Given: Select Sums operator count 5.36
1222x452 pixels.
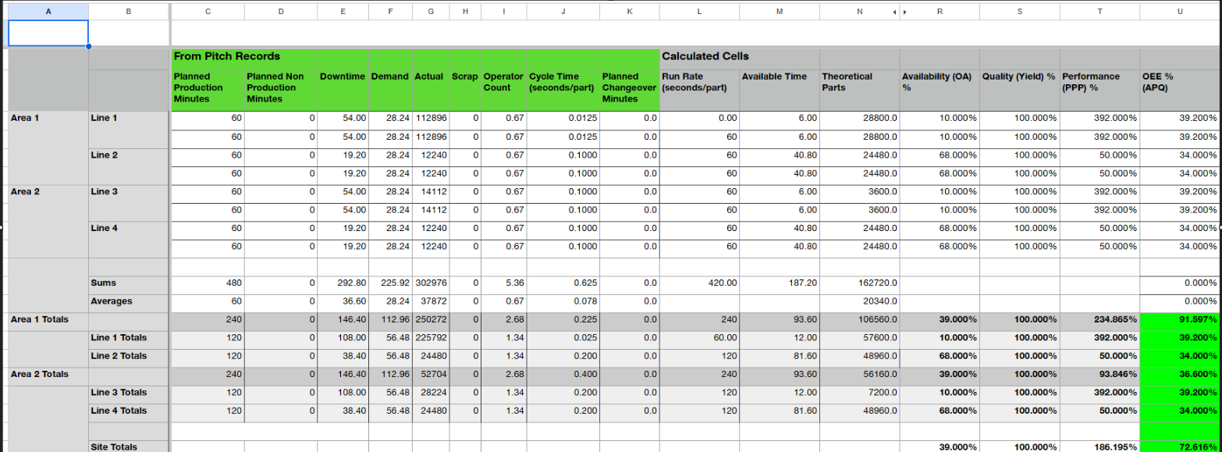Looking at the screenshot, I should pyautogui.click(x=504, y=283).
